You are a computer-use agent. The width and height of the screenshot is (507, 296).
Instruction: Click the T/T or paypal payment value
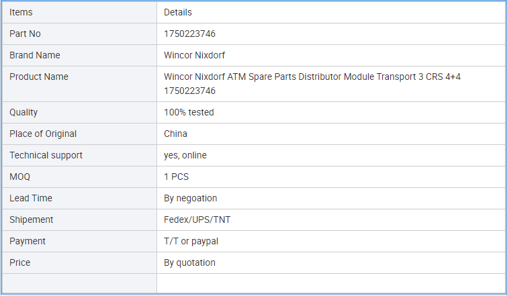click(191, 241)
